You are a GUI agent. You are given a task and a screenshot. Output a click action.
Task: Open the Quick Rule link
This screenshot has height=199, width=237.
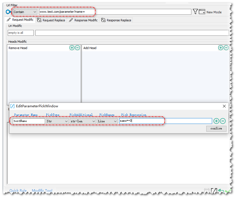(18, 190)
